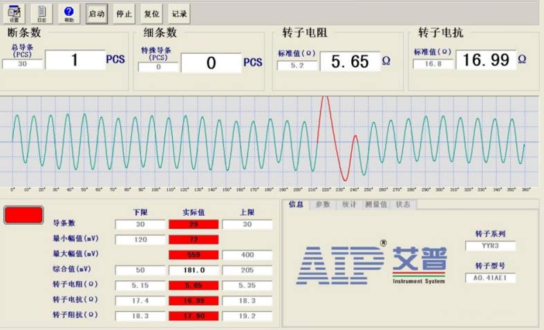Open the 状态 status tab
The height and width of the screenshot is (330, 544).
[404, 204]
